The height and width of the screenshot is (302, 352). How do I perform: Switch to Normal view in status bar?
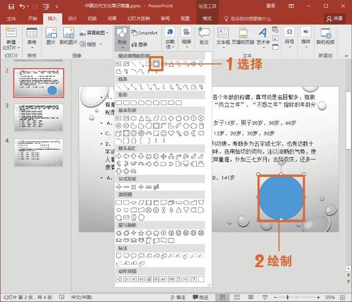click(x=223, y=297)
